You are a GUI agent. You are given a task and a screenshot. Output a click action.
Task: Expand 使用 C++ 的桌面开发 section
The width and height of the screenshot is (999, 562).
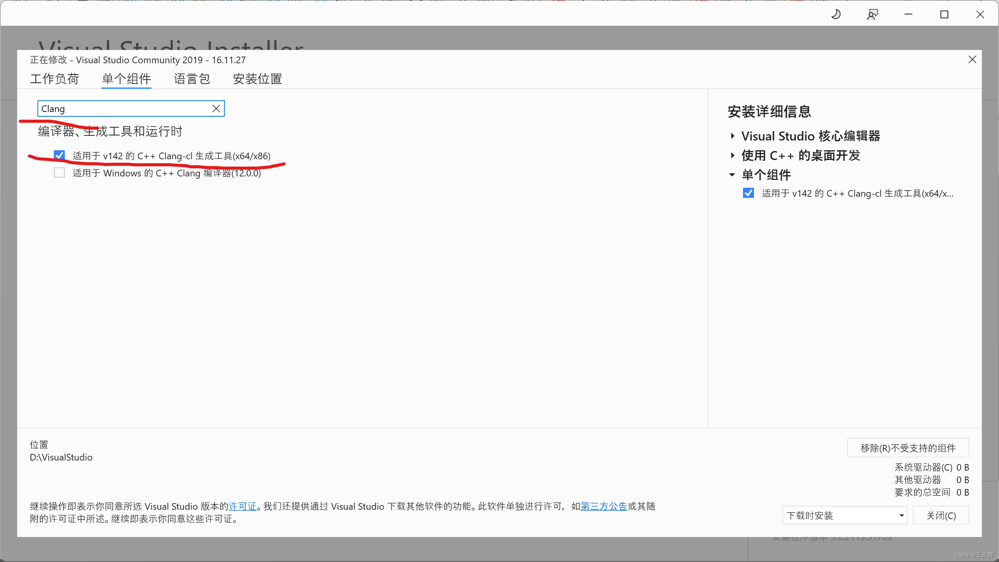[x=732, y=155]
